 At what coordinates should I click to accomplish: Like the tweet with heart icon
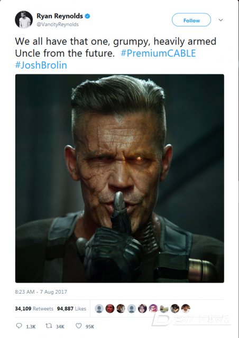tap(78, 326)
